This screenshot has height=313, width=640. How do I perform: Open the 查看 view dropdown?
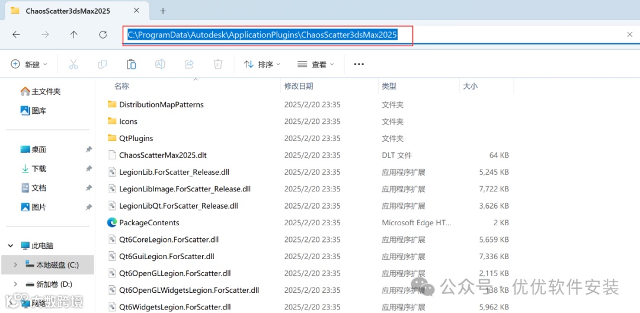[316, 64]
